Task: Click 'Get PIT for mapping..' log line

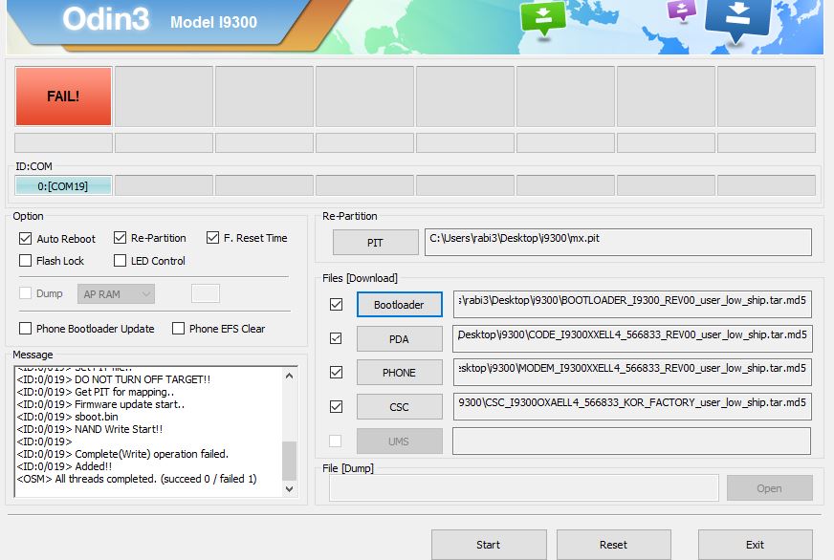Action: coord(96,392)
